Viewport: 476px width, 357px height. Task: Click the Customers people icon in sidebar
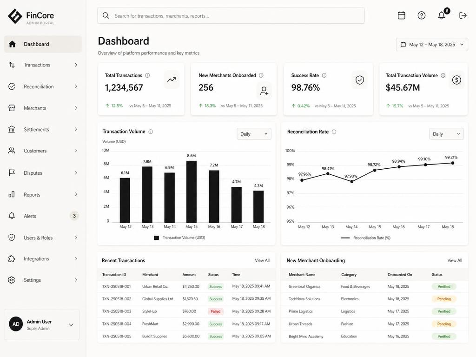(x=12, y=151)
